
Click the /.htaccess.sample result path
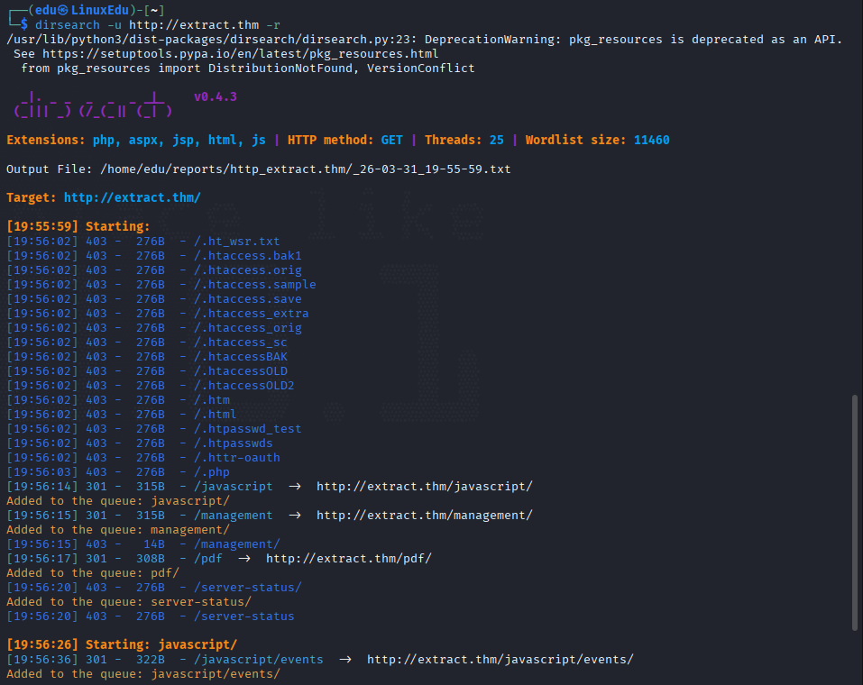point(255,285)
